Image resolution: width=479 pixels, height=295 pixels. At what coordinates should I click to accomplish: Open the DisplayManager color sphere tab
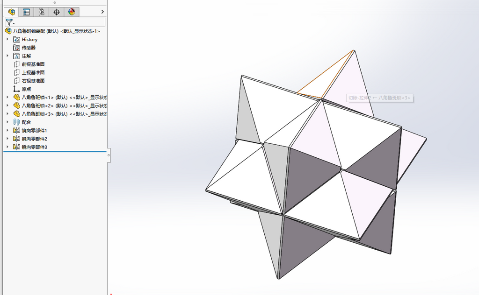[72, 12]
